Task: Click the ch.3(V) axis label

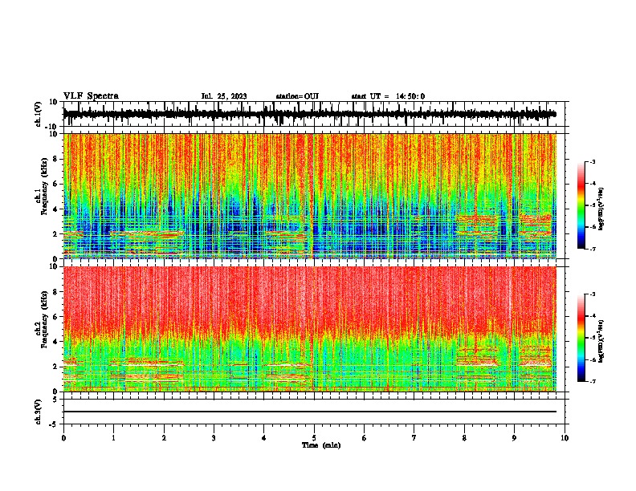Action: pos(38,412)
